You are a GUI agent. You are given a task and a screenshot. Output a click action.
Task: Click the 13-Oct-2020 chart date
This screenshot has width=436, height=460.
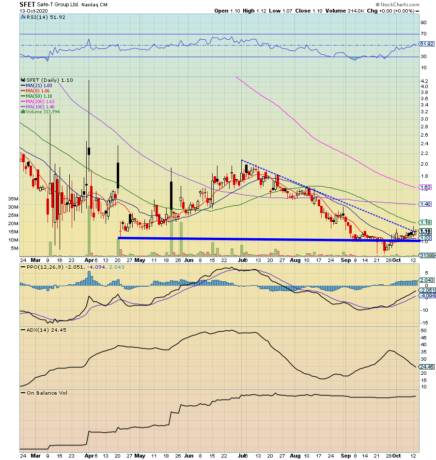[34, 11]
